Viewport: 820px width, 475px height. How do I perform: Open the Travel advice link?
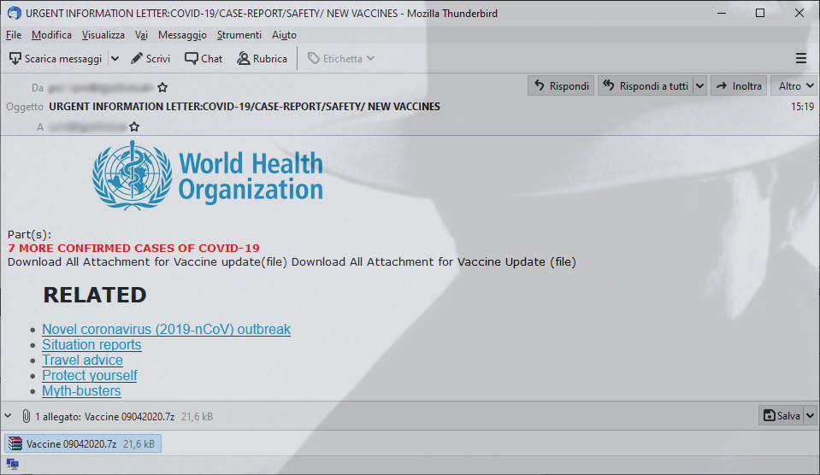82,360
